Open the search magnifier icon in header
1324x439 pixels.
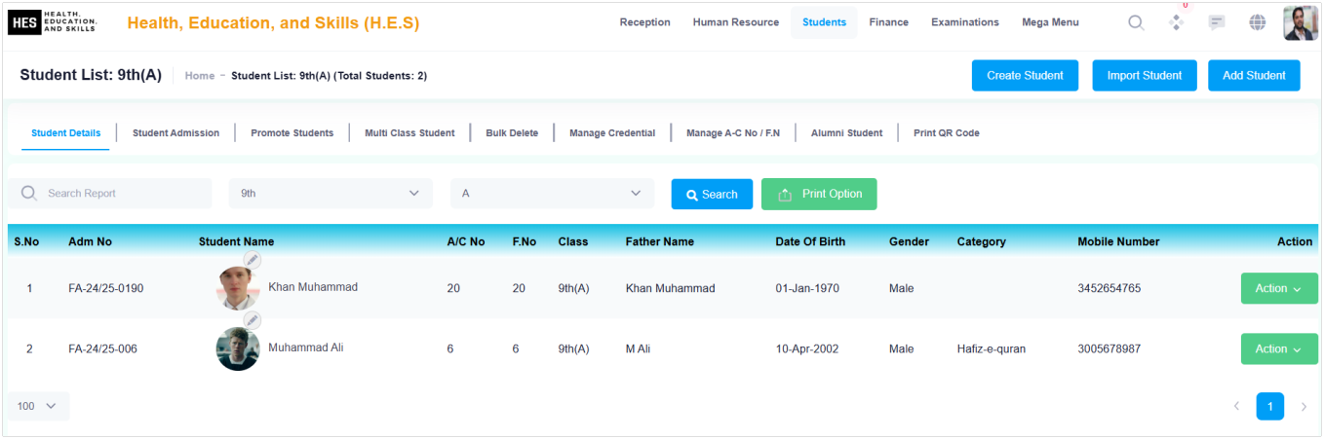[1136, 22]
